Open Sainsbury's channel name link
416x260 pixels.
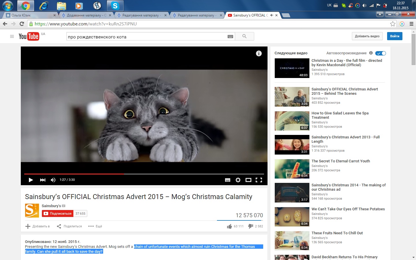coord(51,206)
